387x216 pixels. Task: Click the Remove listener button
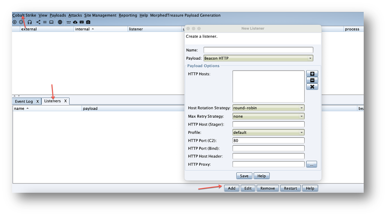point(268,188)
